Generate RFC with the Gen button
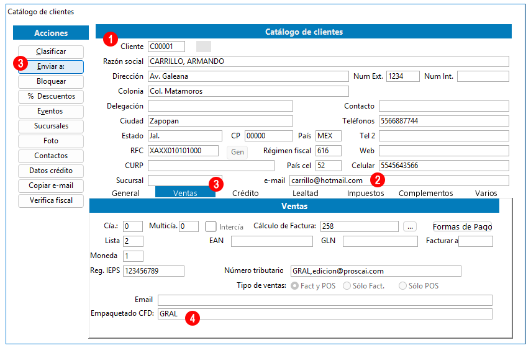This screenshot has height=348, width=531. 237,152
